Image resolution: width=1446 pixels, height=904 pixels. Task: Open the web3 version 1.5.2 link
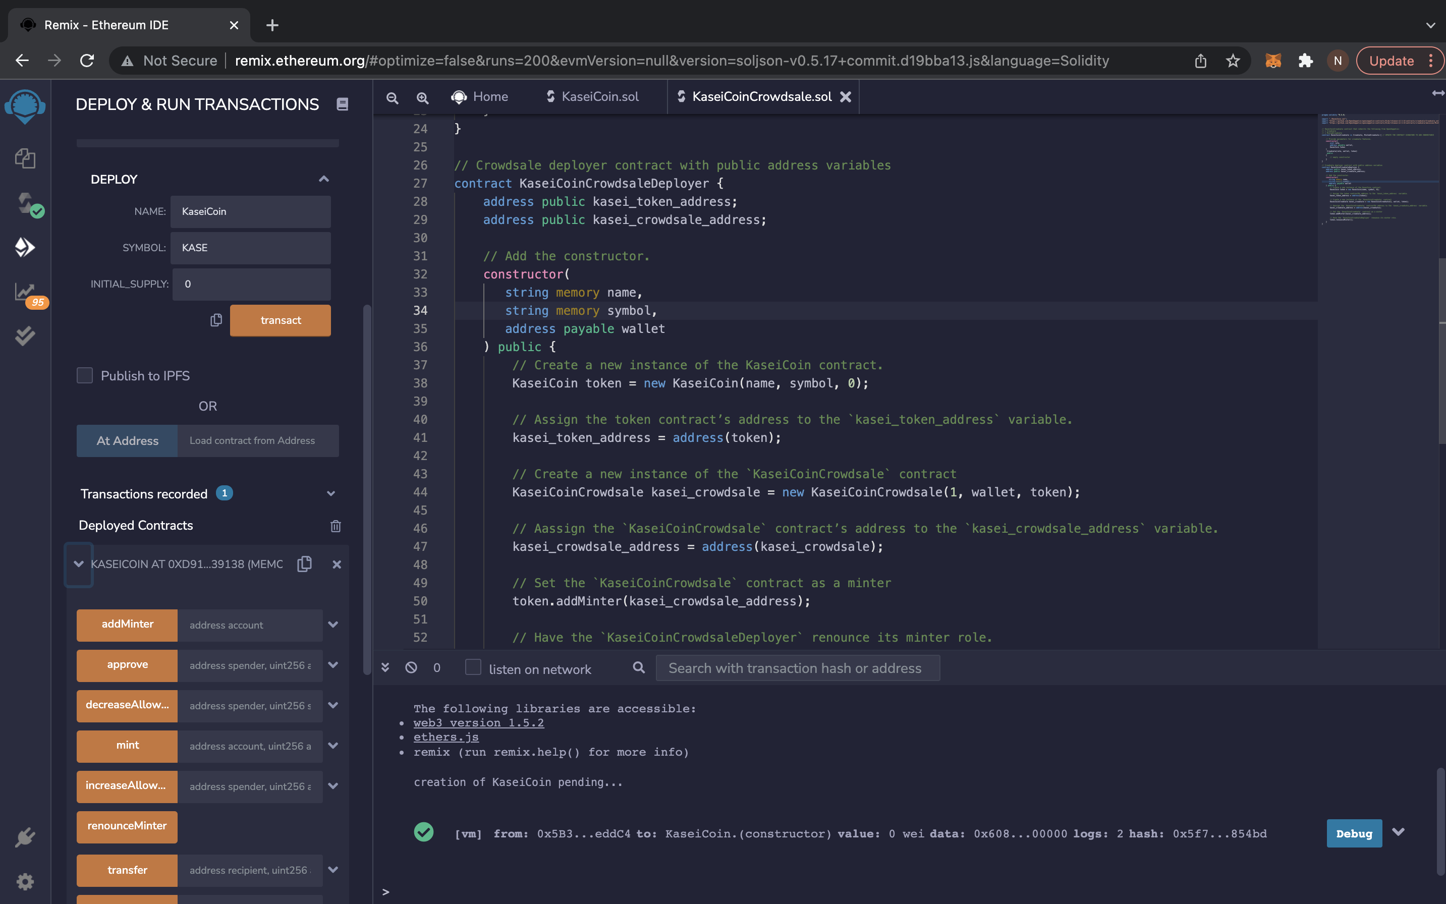click(478, 722)
